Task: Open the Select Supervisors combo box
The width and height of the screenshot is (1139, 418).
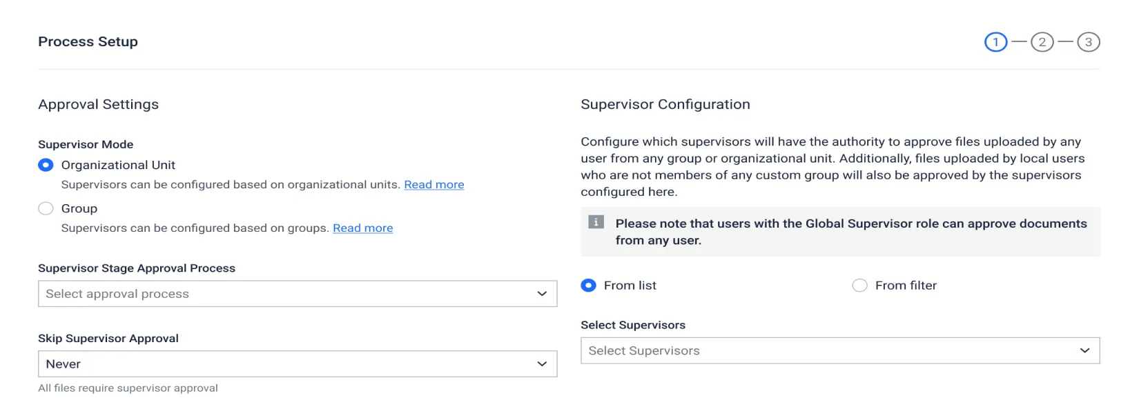Action: pyautogui.click(x=828, y=351)
